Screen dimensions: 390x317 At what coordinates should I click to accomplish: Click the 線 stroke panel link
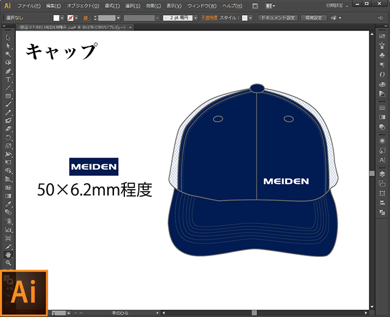tap(87, 18)
